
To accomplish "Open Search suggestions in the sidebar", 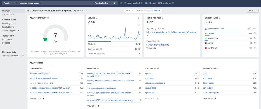I will click(10, 30).
